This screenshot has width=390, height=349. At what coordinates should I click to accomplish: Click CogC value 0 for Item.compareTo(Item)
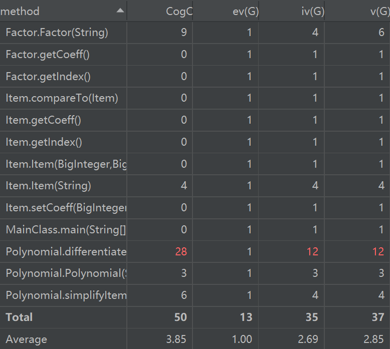pos(184,98)
